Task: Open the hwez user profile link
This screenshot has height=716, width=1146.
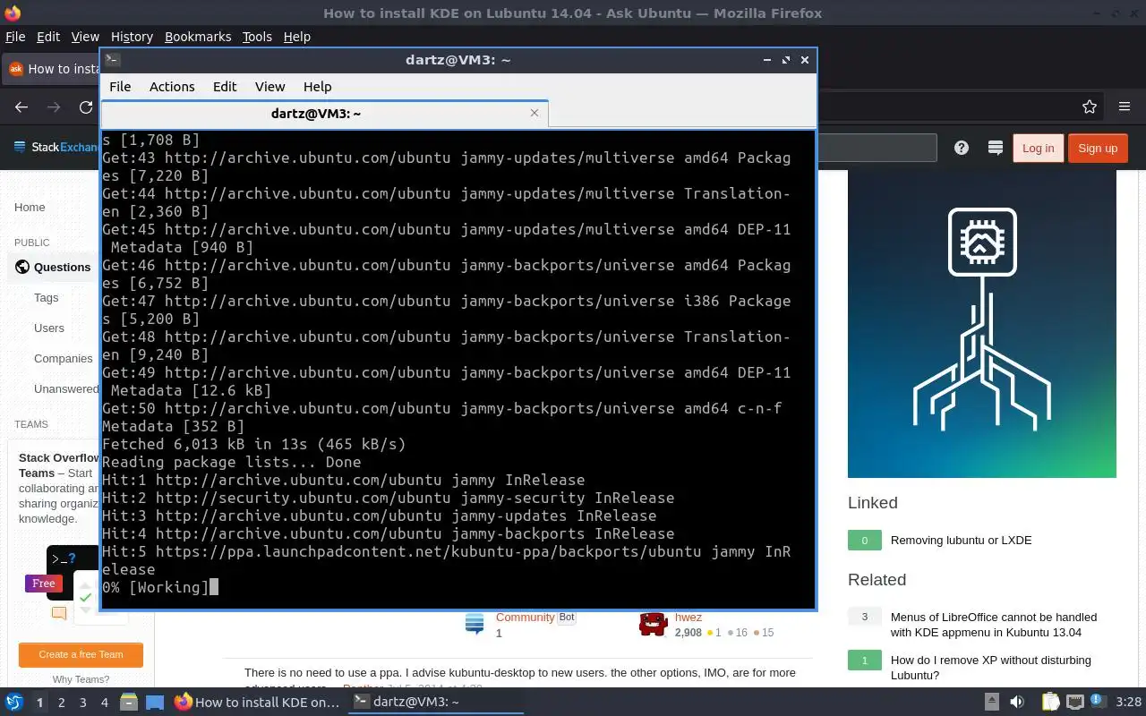Action: click(688, 617)
